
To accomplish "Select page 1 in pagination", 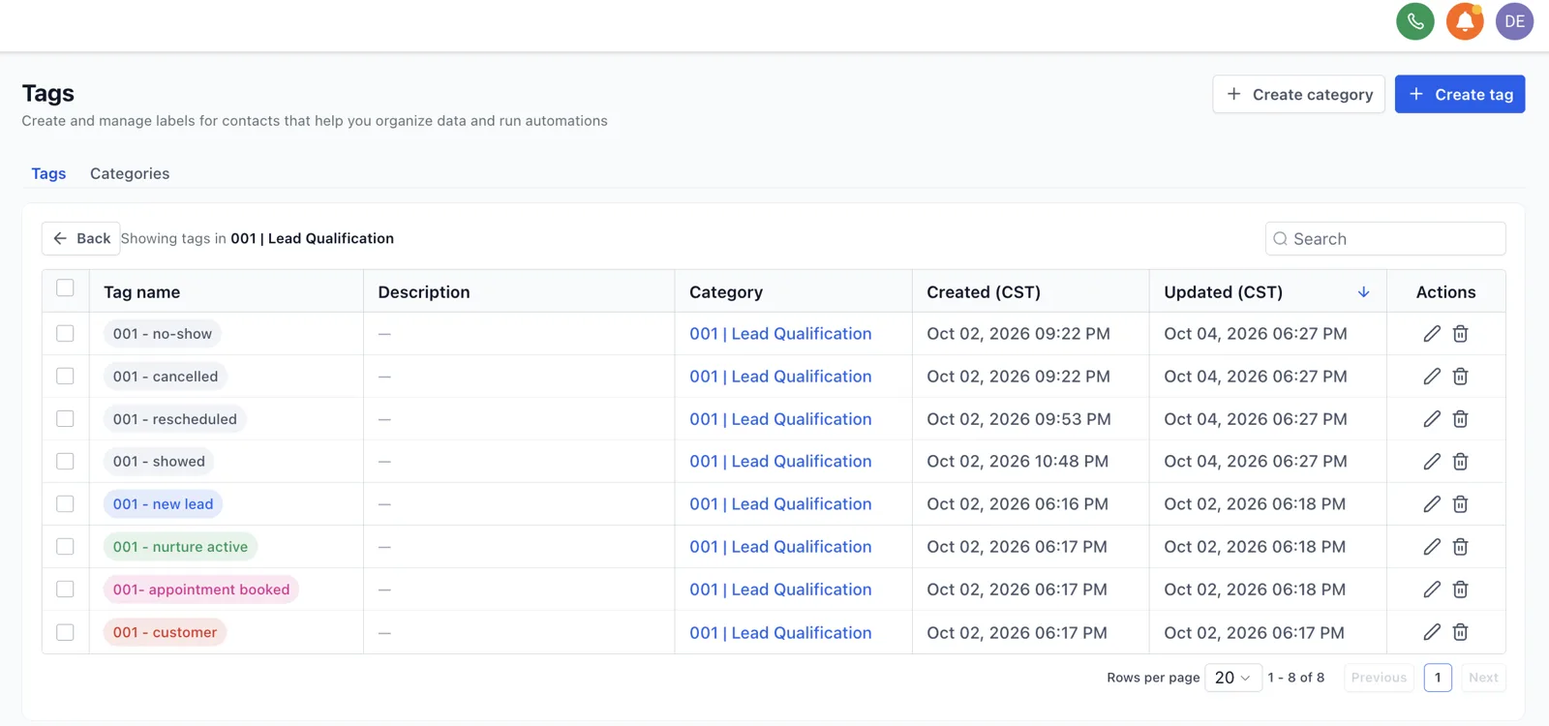I will click(x=1438, y=678).
